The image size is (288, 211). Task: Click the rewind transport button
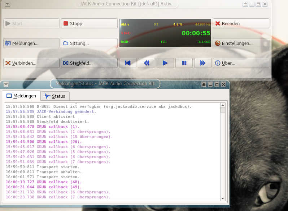click(x=146, y=63)
